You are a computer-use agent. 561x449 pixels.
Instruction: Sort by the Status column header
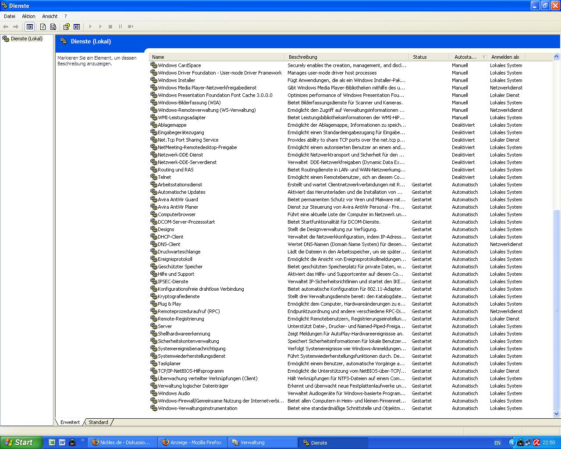pos(429,57)
